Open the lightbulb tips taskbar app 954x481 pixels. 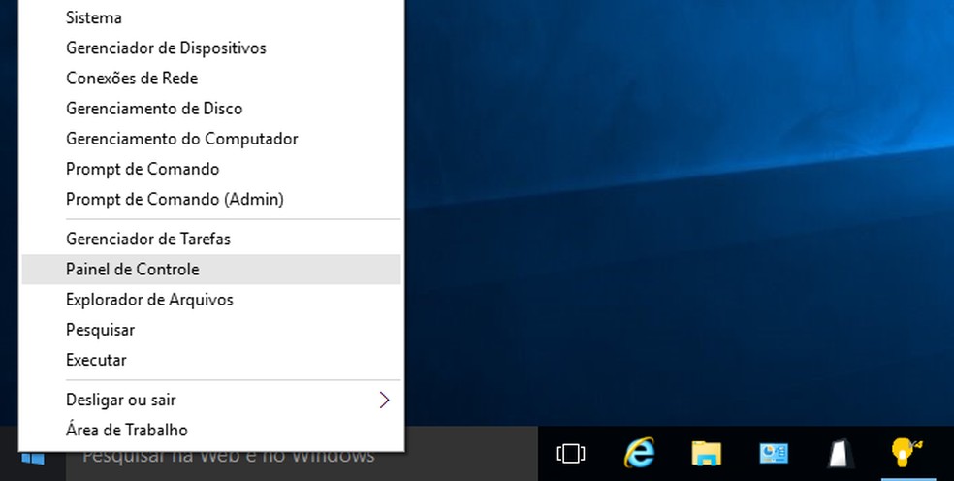point(906,453)
